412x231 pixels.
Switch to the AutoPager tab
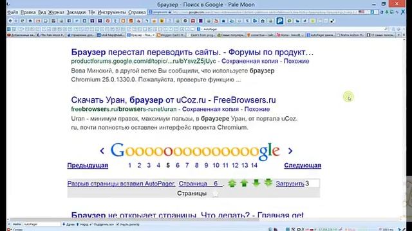pos(321,35)
